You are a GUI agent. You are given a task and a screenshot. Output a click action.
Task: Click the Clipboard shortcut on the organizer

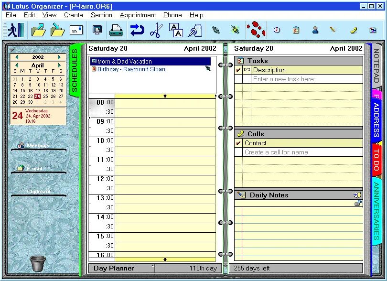click(x=39, y=191)
